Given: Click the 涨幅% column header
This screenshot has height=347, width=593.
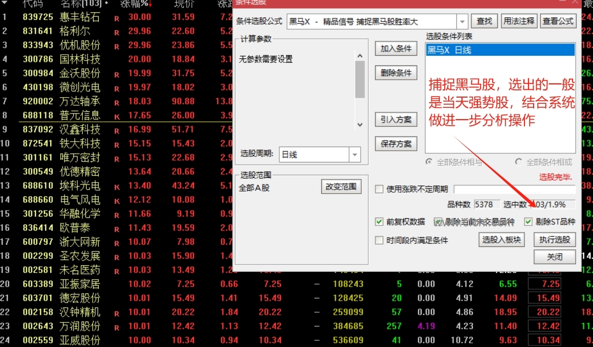Looking at the screenshot, I should coord(136,4).
